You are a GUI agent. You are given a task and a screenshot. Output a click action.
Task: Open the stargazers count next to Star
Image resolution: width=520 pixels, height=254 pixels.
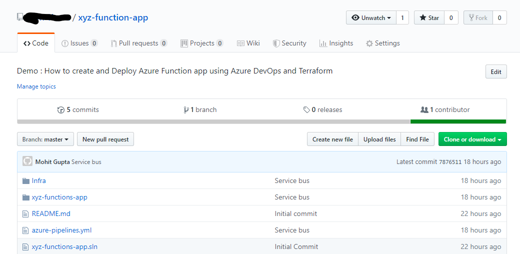point(451,18)
